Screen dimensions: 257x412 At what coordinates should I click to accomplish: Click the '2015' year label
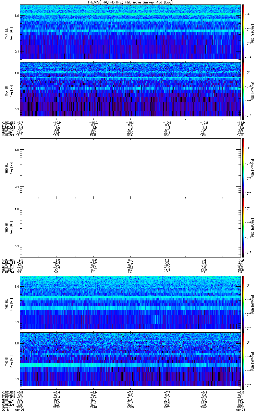tap(5, 409)
